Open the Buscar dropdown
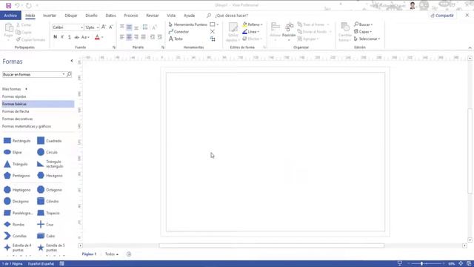Image resolution: width=474 pixels, height=267 pixels. pyautogui.click(x=363, y=24)
